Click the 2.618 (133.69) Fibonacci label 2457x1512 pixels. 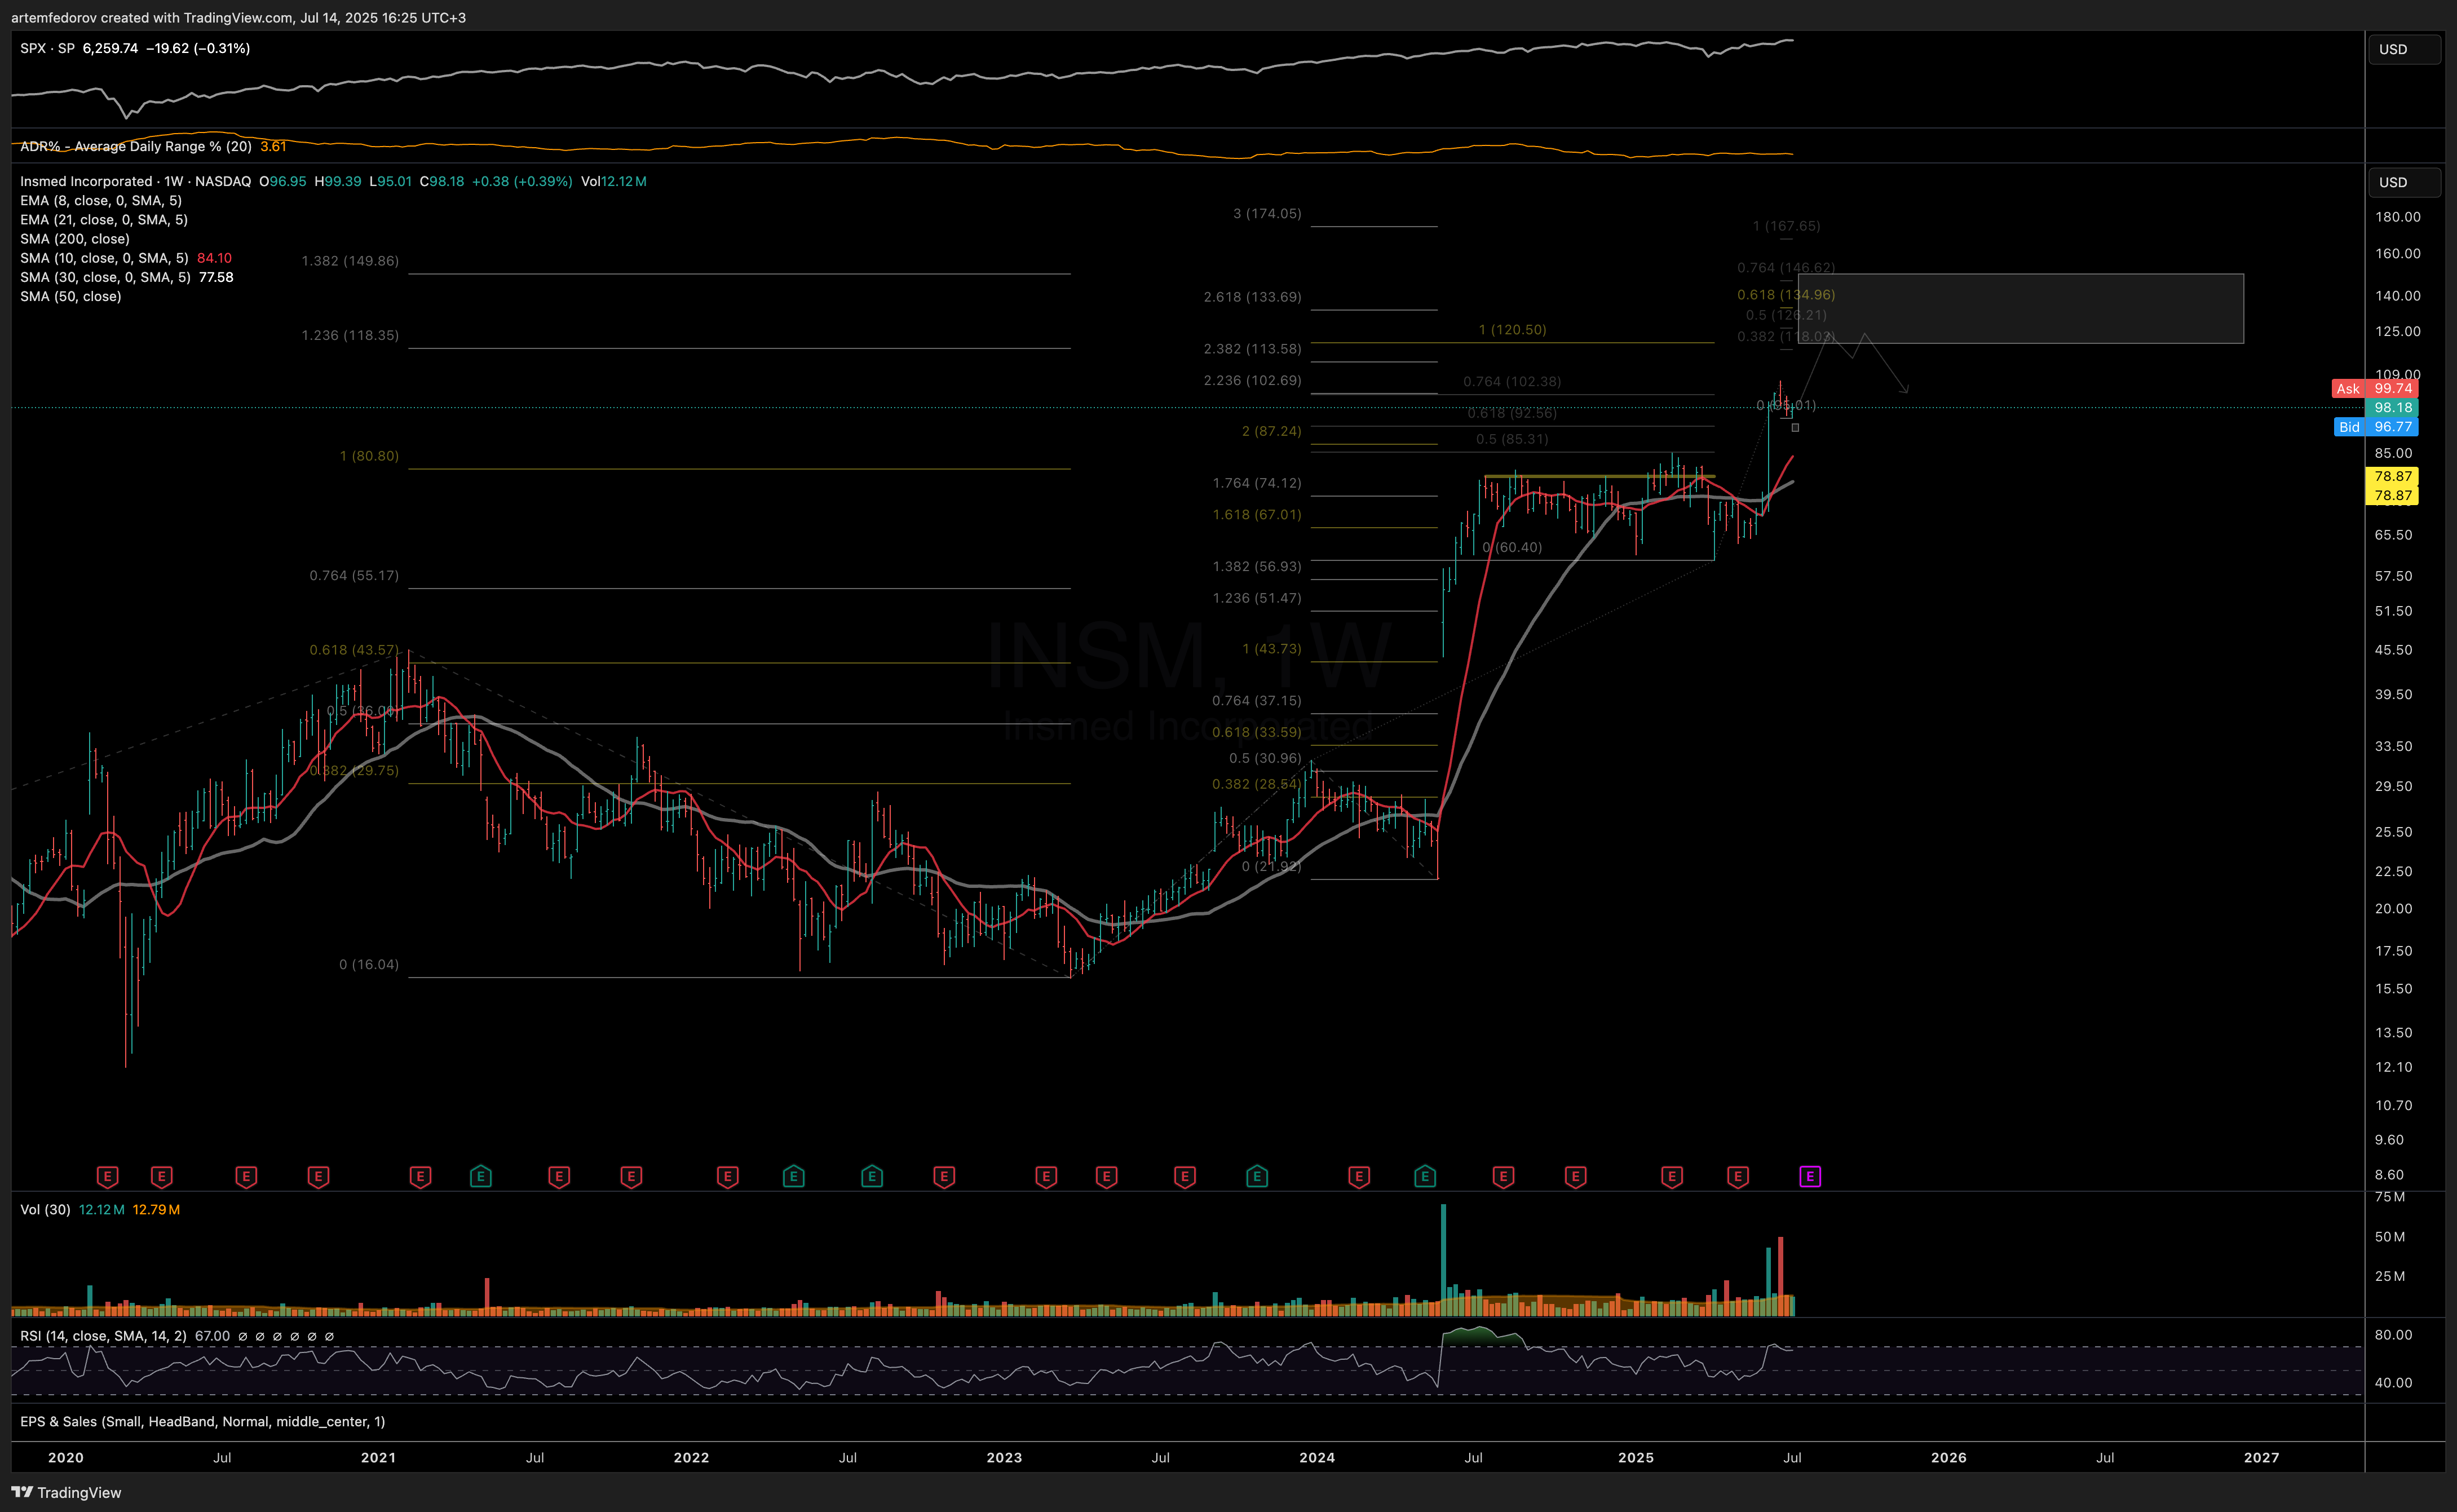pyautogui.click(x=1253, y=297)
